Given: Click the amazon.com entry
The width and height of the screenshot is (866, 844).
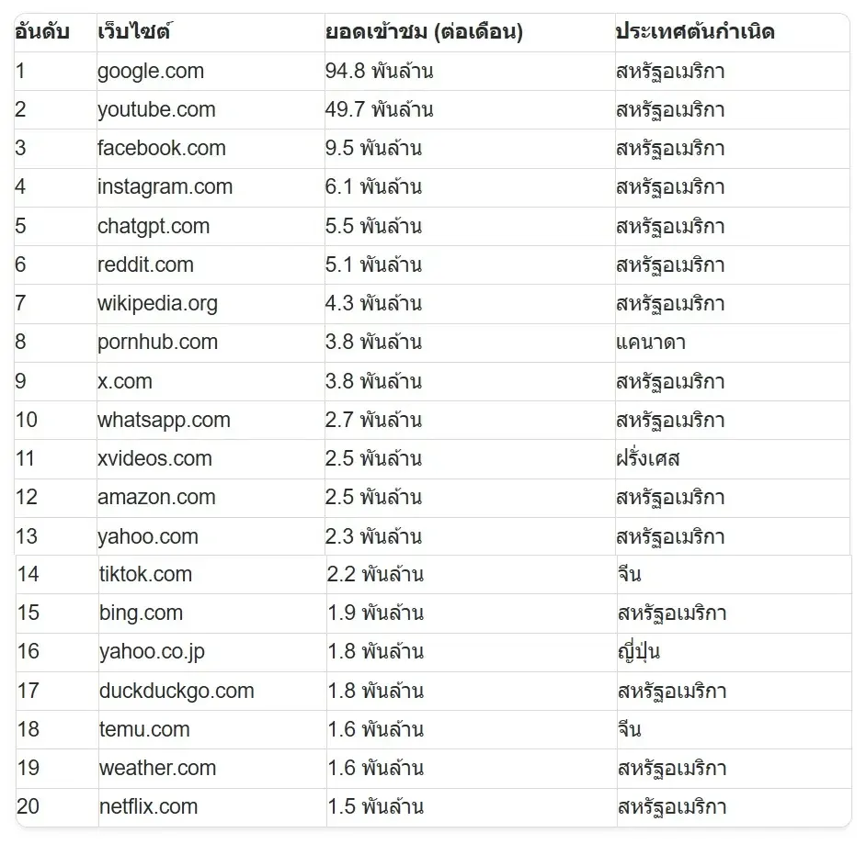Looking at the screenshot, I should tap(156, 498).
